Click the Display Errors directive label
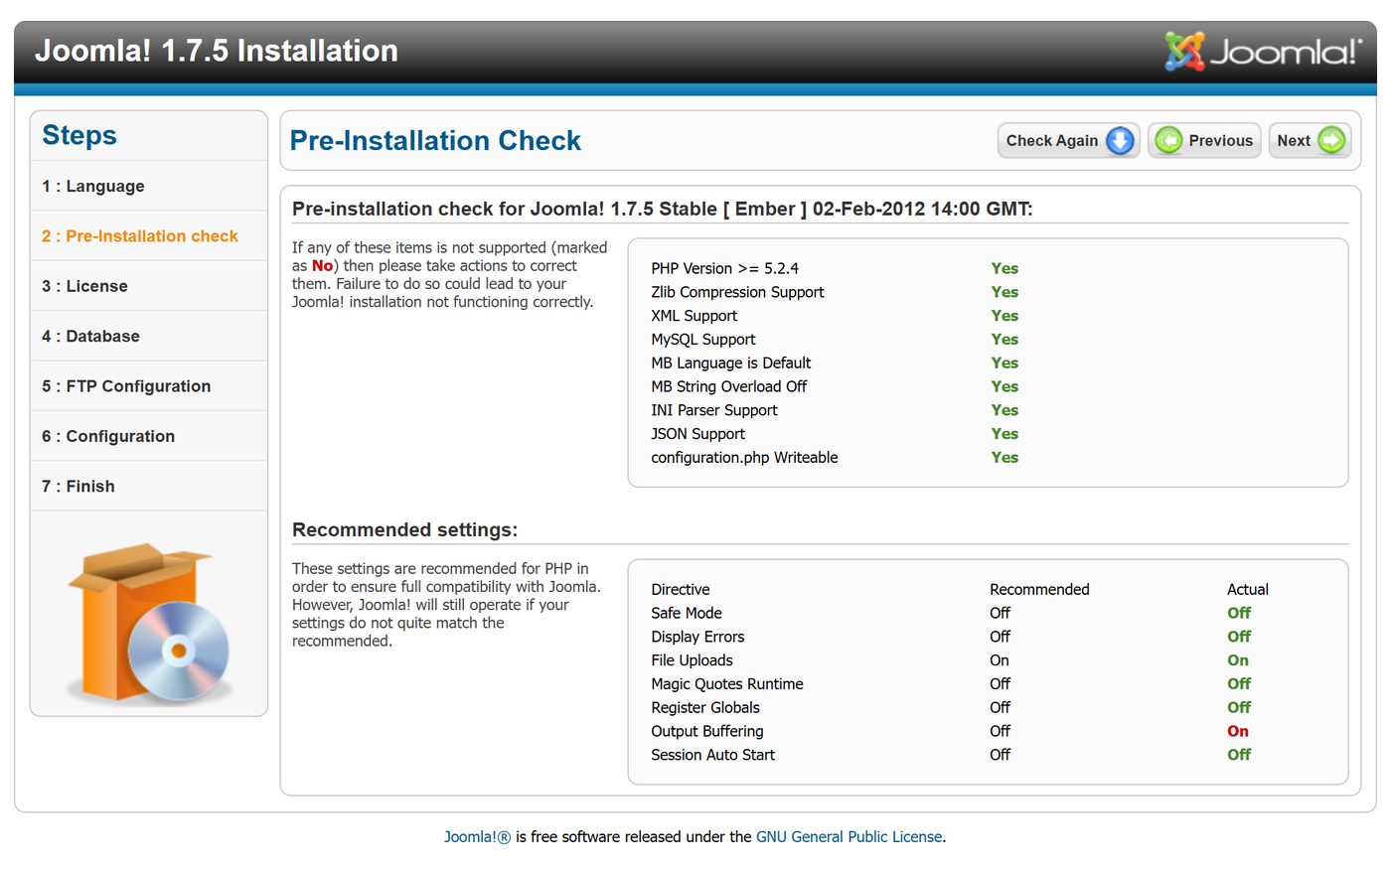The width and height of the screenshot is (1391, 872). 697,637
